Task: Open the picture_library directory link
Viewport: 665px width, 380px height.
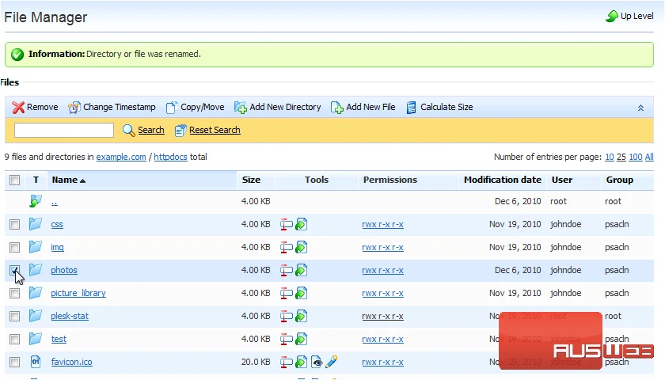Action: coord(78,293)
